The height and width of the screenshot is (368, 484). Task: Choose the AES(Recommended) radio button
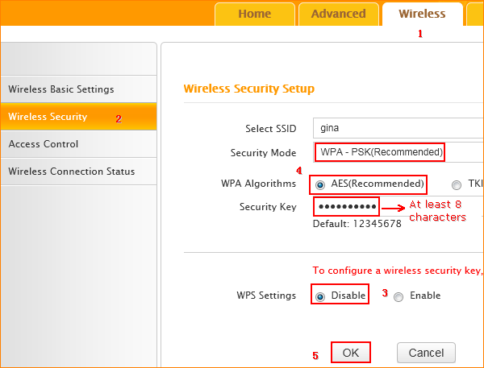point(320,184)
